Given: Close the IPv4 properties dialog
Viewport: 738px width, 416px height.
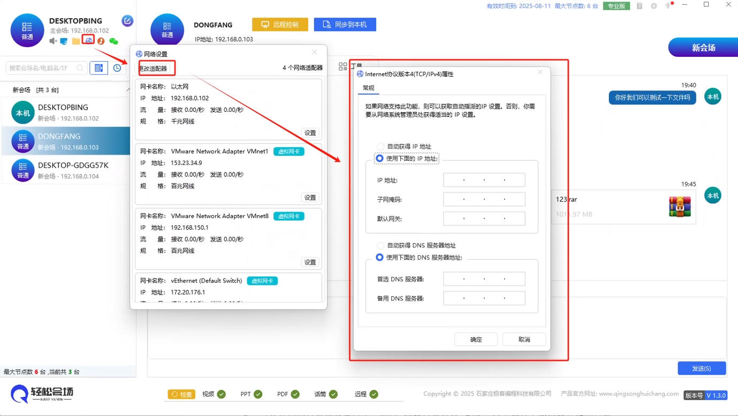Looking at the screenshot, I should [540, 72].
